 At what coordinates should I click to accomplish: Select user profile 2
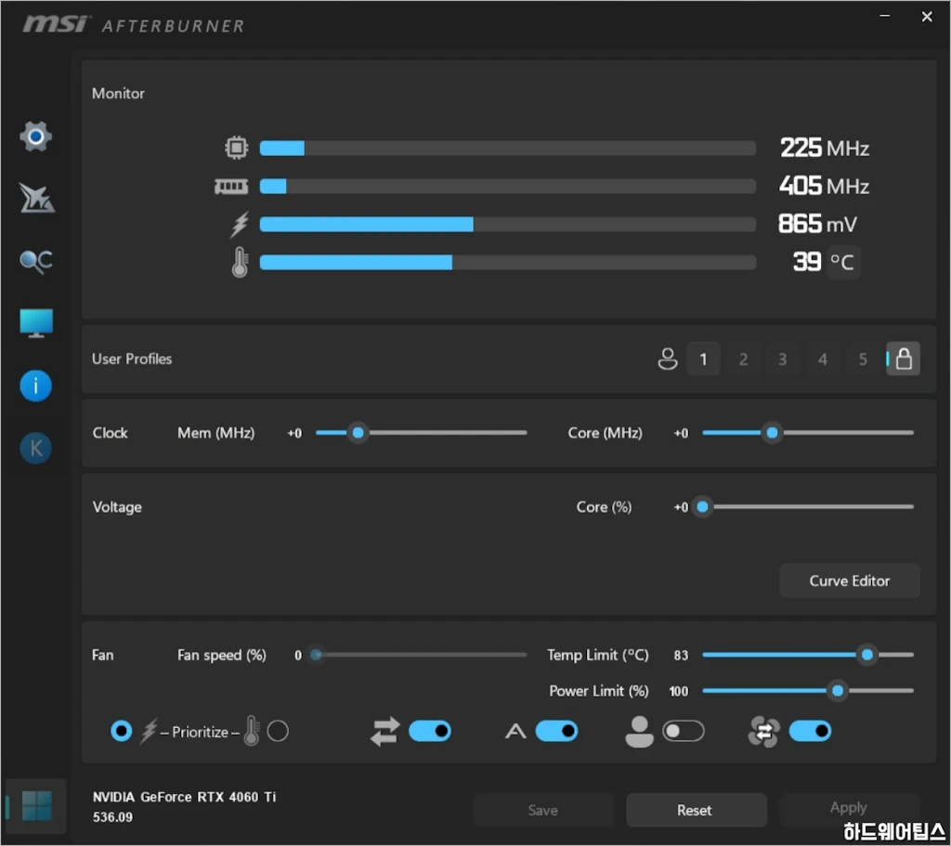[744, 359]
